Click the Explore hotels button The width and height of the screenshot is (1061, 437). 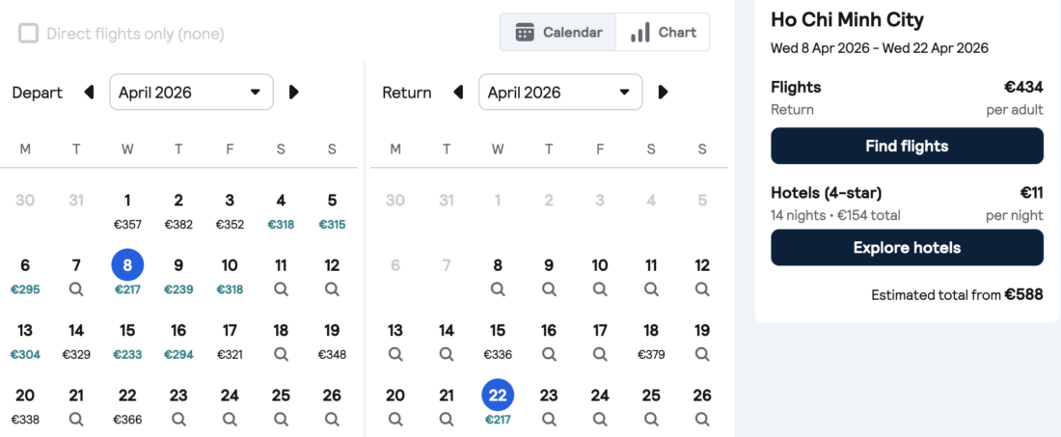pos(907,248)
